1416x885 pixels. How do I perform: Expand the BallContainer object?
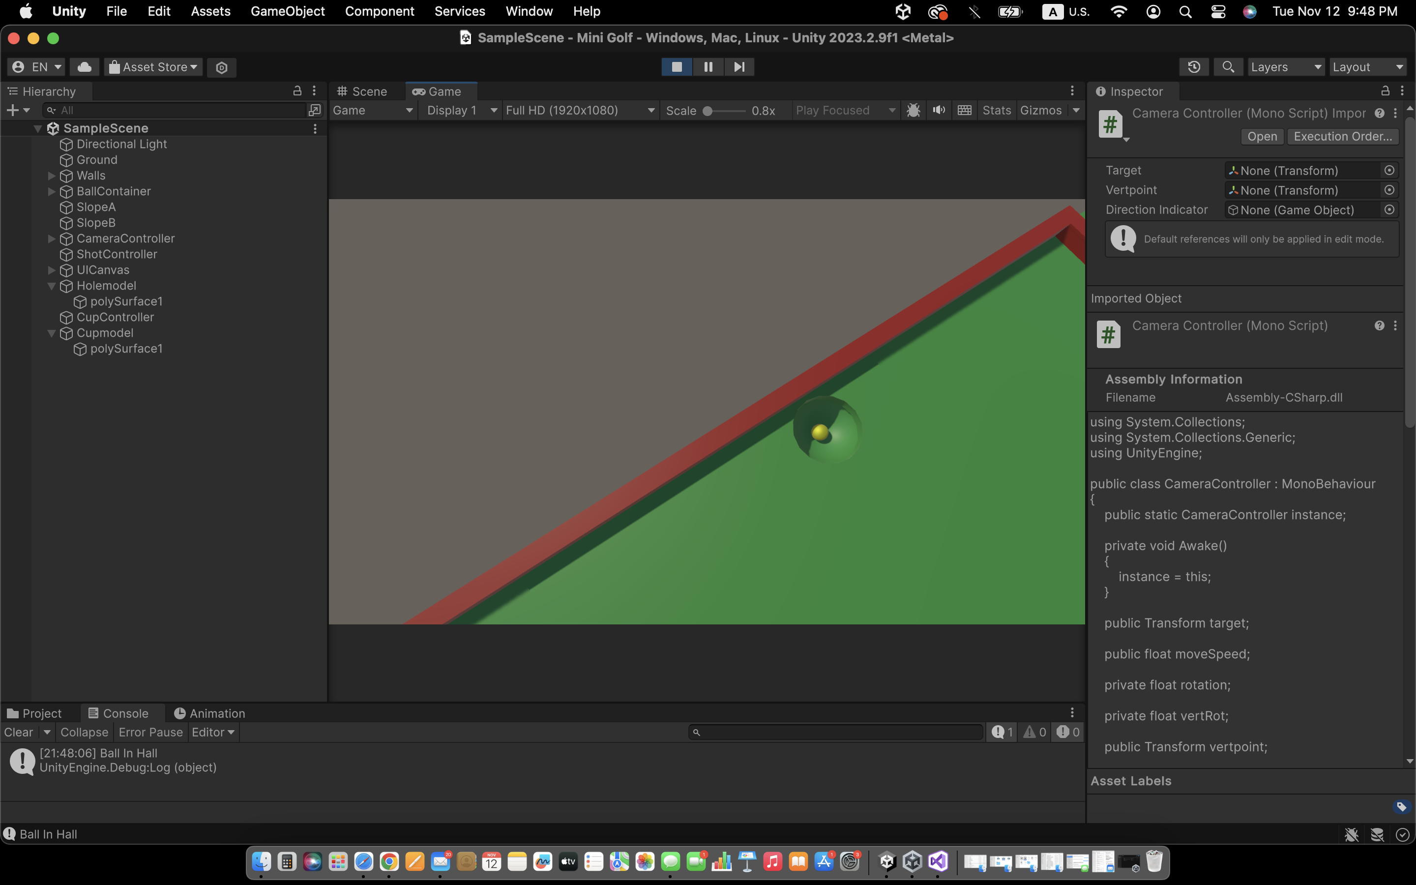(52, 191)
